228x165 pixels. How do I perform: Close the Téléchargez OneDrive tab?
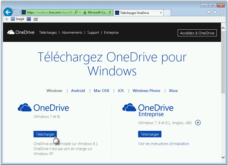click(161, 13)
